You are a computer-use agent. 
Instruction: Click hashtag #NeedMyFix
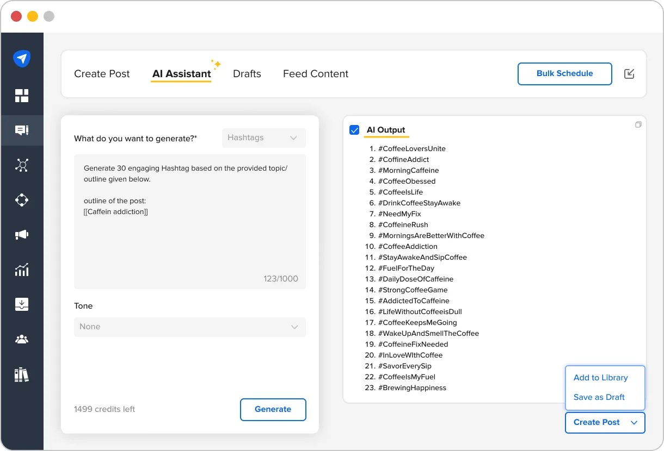click(400, 214)
